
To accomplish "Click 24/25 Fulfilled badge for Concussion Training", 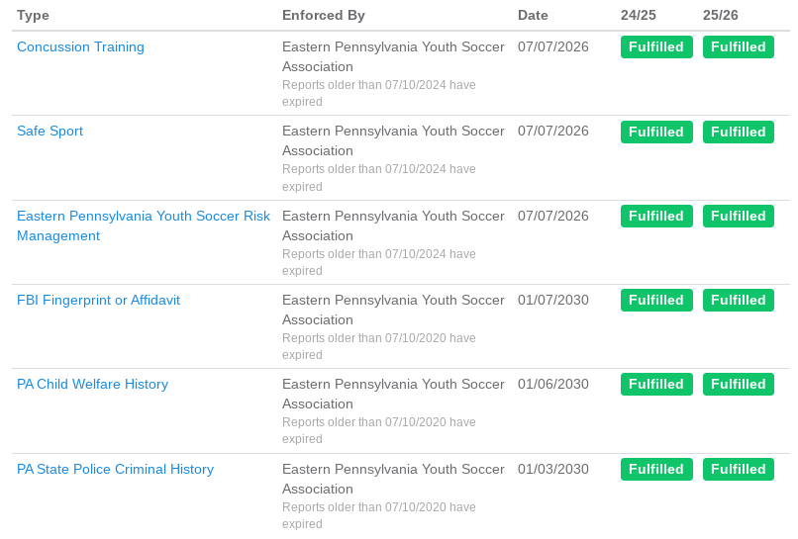I will click(x=656, y=46).
